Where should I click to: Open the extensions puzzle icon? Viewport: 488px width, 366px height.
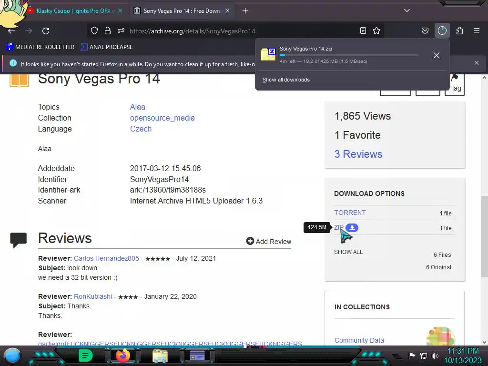pos(459,30)
